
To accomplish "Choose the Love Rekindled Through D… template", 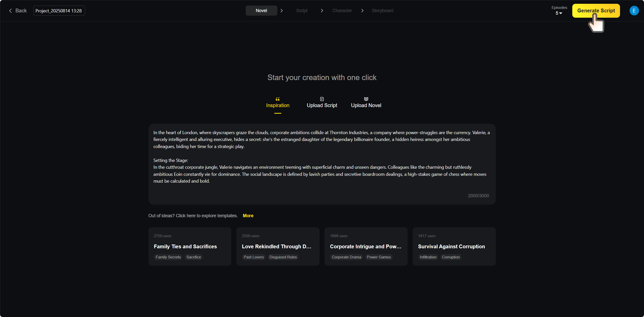I will pos(278,247).
